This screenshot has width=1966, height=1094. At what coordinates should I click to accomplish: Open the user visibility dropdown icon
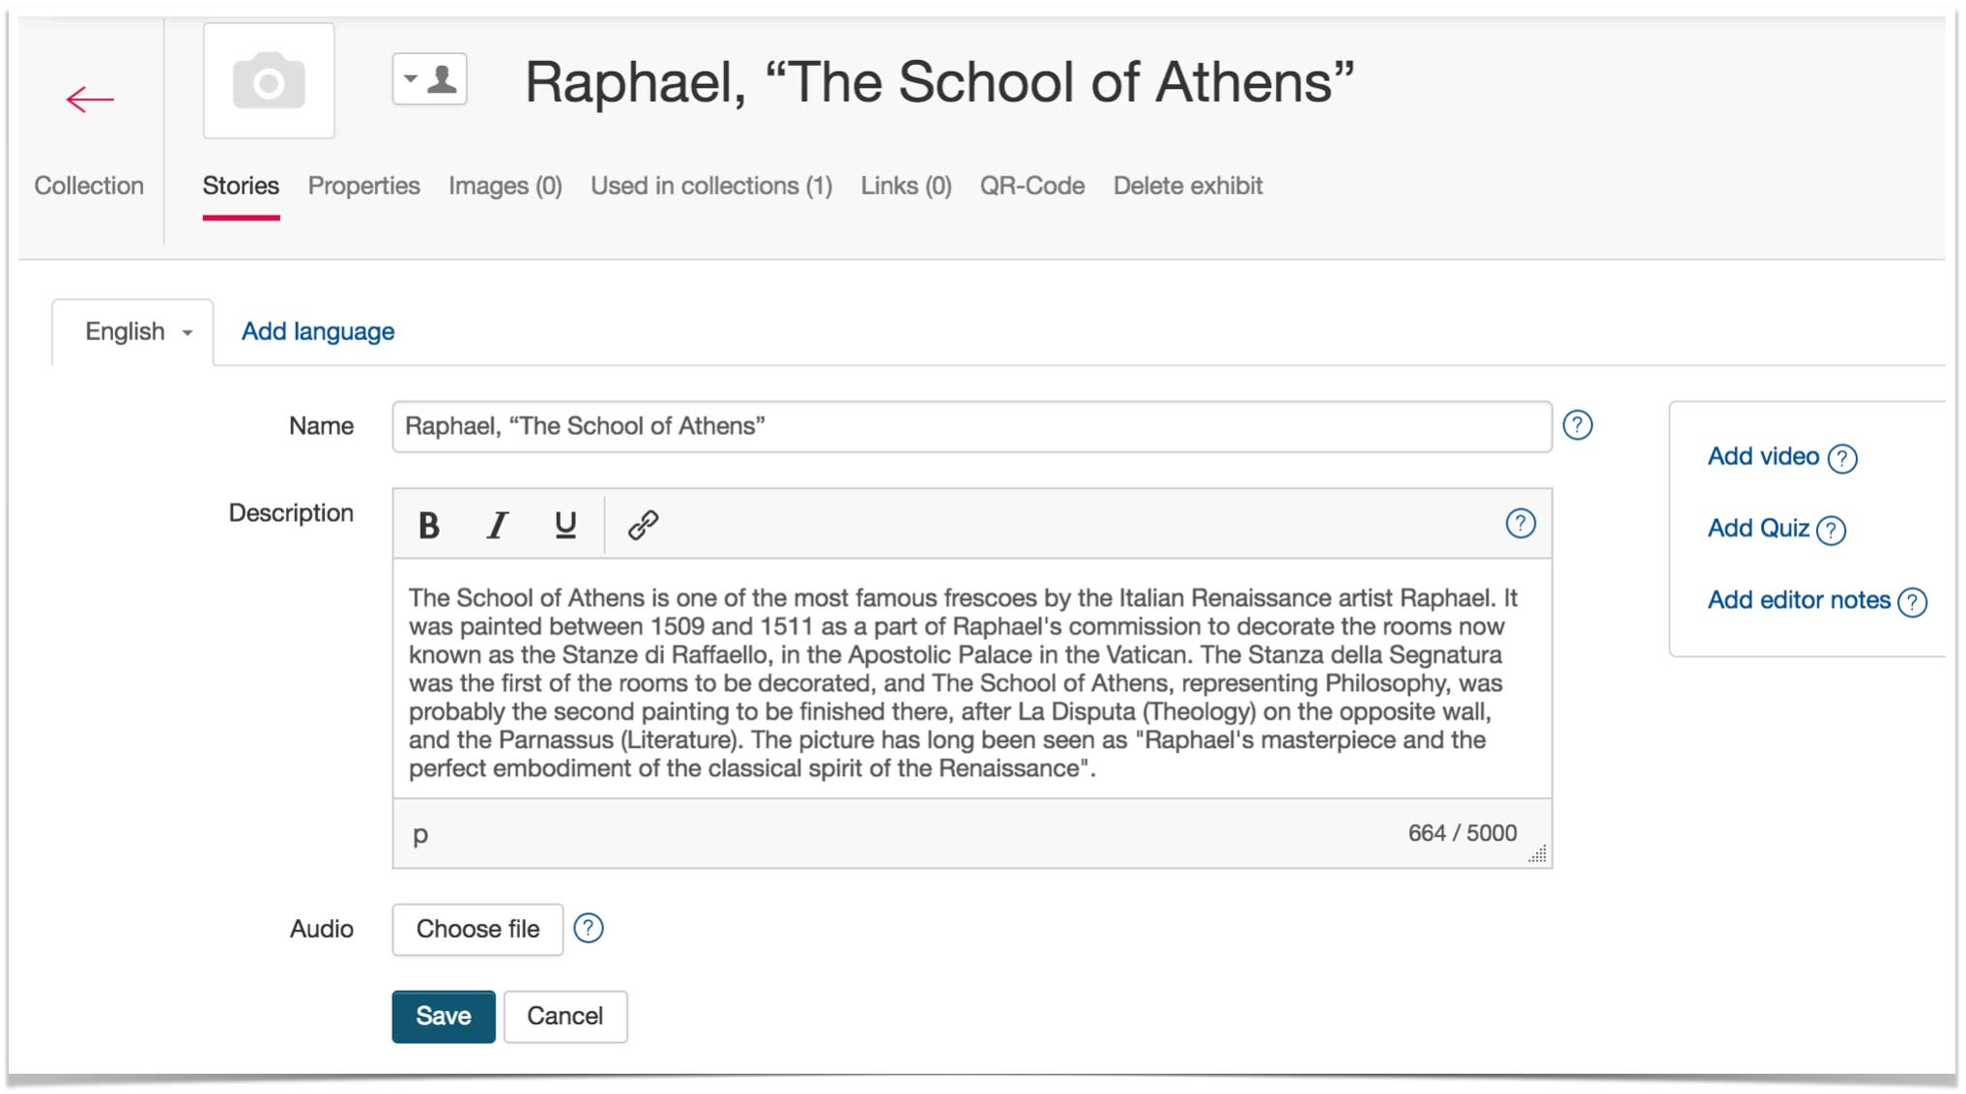(429, 79)
